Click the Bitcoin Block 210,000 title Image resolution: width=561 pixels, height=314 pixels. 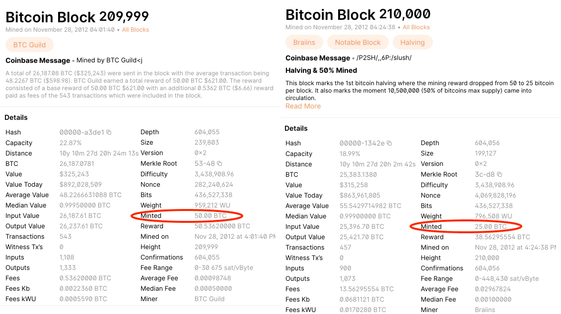[x=360, y=14]
